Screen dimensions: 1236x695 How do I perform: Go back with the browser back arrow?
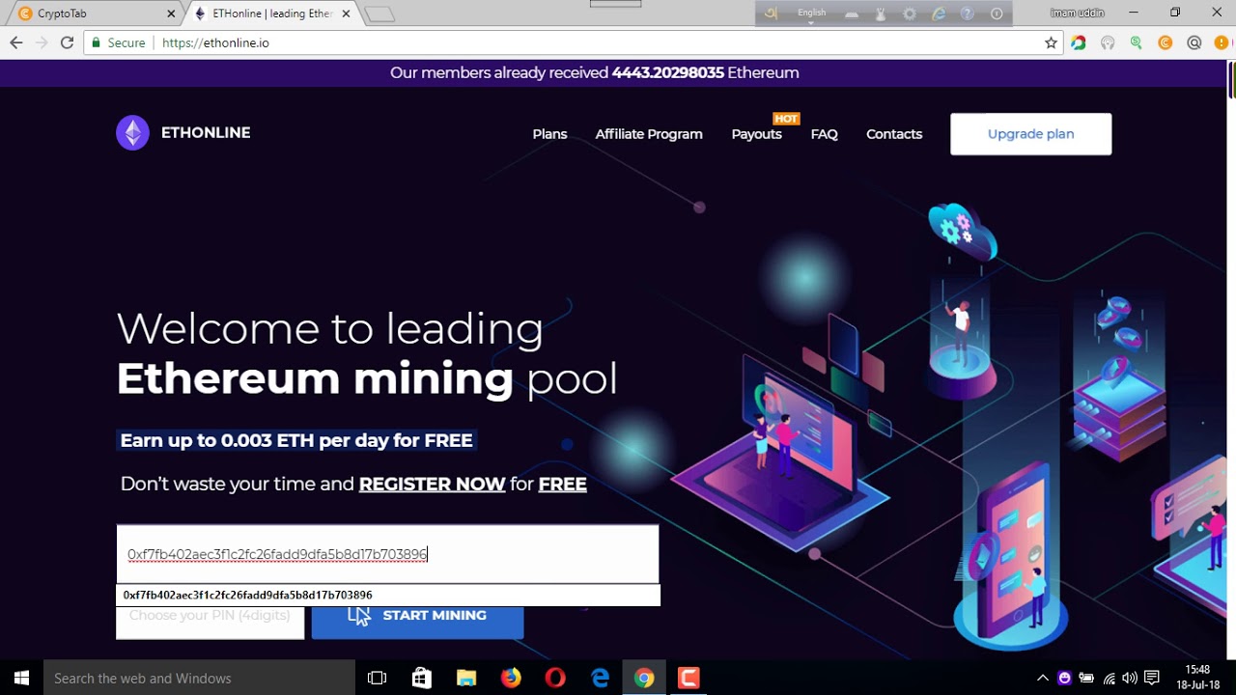point(16,42)
